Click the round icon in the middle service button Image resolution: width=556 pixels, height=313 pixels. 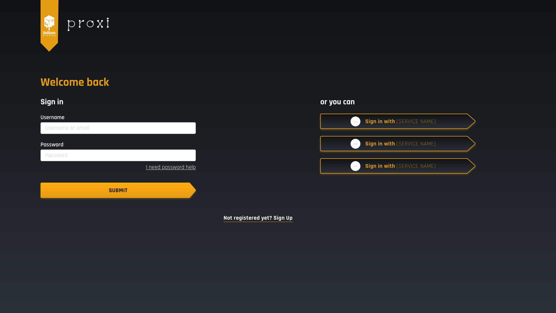355,144
